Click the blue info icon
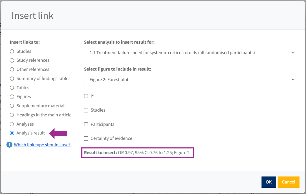 click(9, 145)
